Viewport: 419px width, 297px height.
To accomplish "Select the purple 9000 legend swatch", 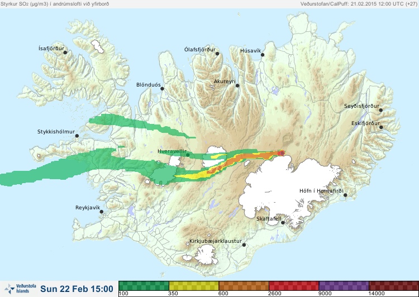I will click(344, 286).
